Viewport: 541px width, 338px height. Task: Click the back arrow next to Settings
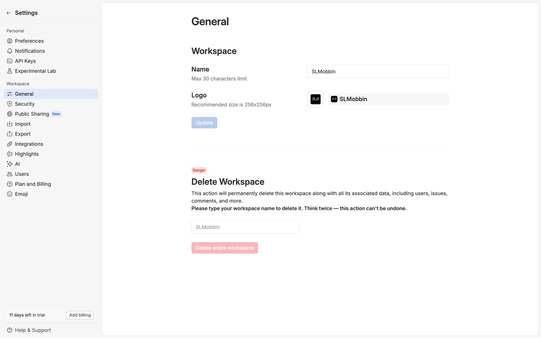coord(8,13)
